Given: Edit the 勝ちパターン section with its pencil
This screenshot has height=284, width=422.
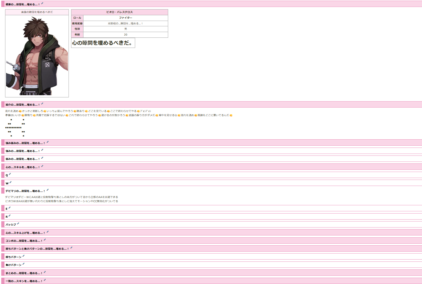Looking at the screenshot, I should (x=23, y=256).
